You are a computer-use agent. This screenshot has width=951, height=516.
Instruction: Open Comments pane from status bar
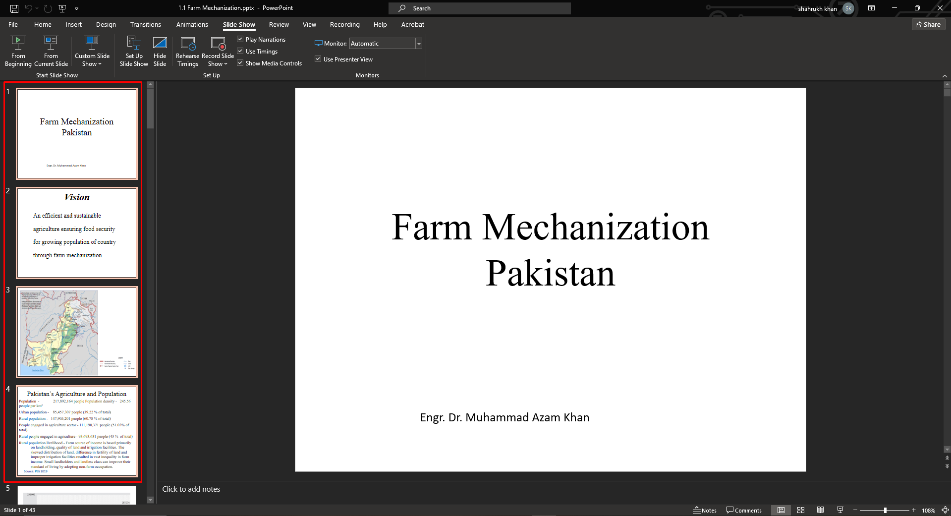744,510
